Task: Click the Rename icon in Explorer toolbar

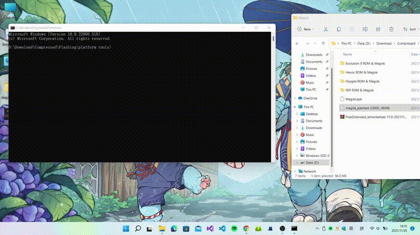Action: 365,29
